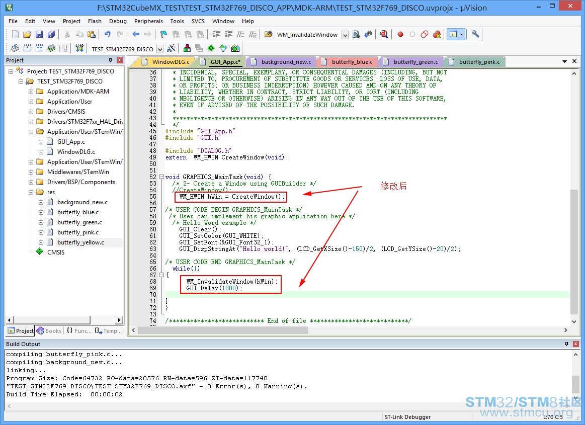585x425 pixels.
Task: Toggle the window layout button
Action: pos(453,34)
